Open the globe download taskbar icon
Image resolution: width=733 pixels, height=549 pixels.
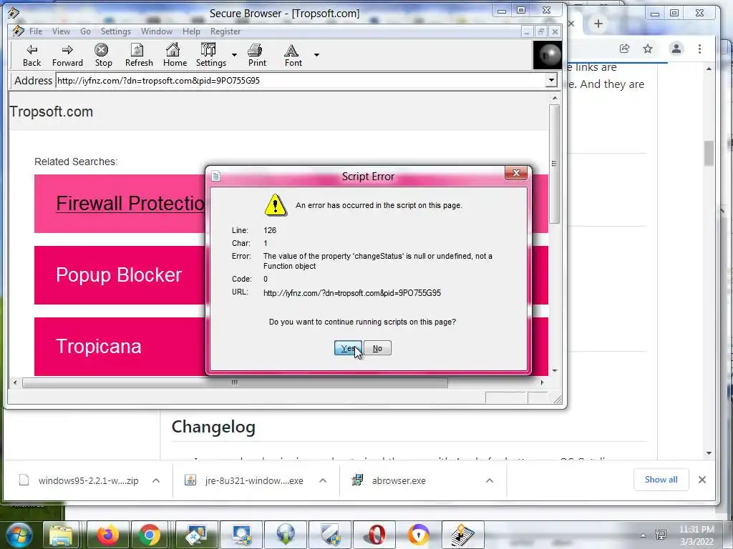click(x=286, y=535)
